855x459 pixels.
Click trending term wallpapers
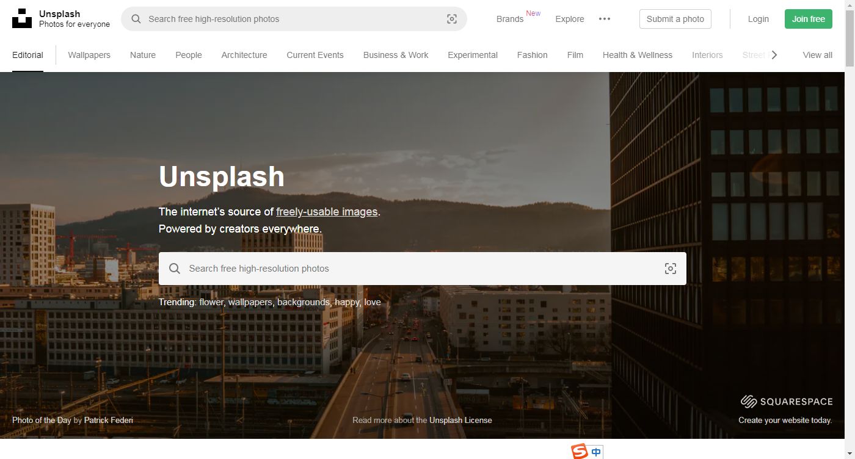click(x=251, y=302)
